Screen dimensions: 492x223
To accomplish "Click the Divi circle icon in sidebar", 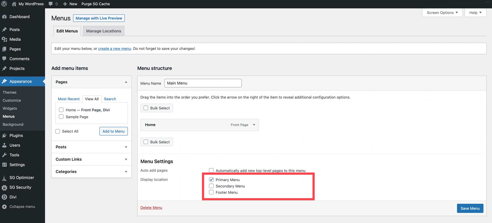I will point(4,197).
